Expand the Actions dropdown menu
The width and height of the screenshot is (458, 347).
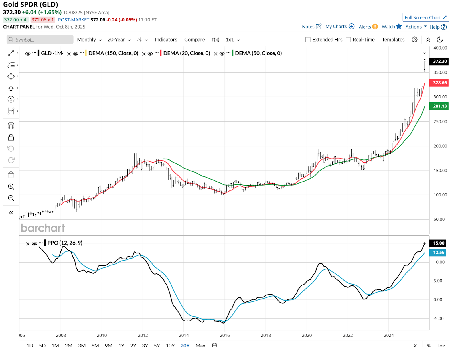coord(416,27)
